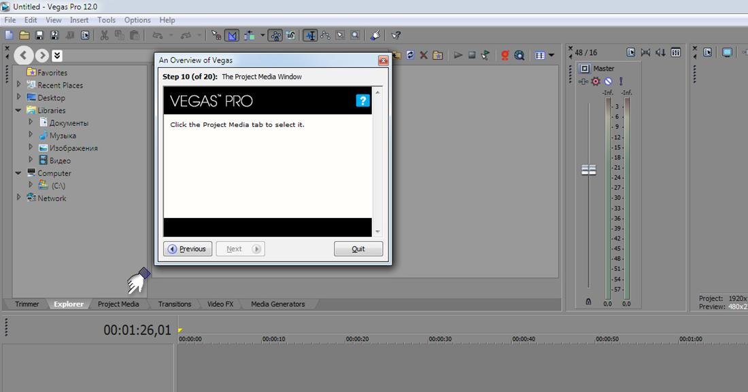Open the Mixing Console from Master Bus toolbar
Viewport: 748px width, 392px height.
tap(676, 52)
